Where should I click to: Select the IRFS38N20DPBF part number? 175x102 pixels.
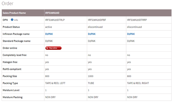[97, 20]
